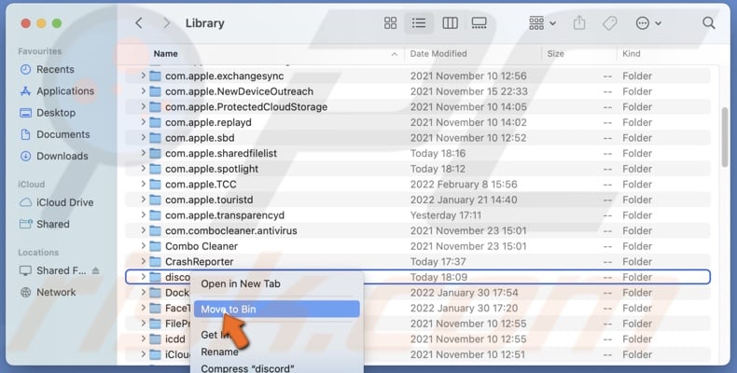This screenshot has width=737, height=373.
Task: Click the tag icon in toolbar
Action: (609, 23)
